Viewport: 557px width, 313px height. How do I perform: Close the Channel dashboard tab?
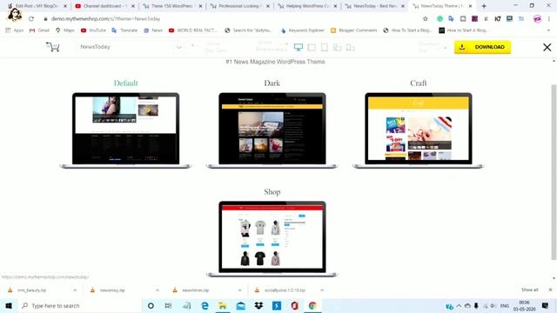tap(133, 6)
